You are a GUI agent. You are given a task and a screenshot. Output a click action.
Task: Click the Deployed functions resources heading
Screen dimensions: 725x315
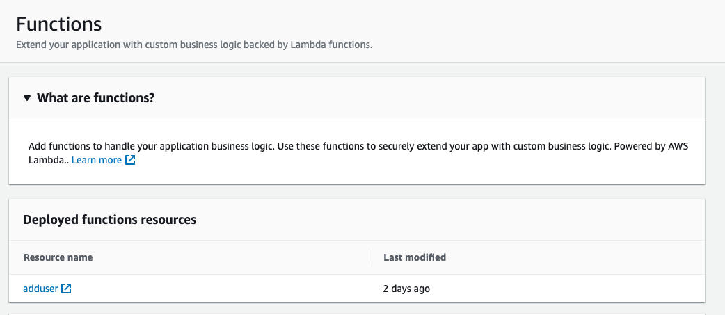(x=109, y=220)
